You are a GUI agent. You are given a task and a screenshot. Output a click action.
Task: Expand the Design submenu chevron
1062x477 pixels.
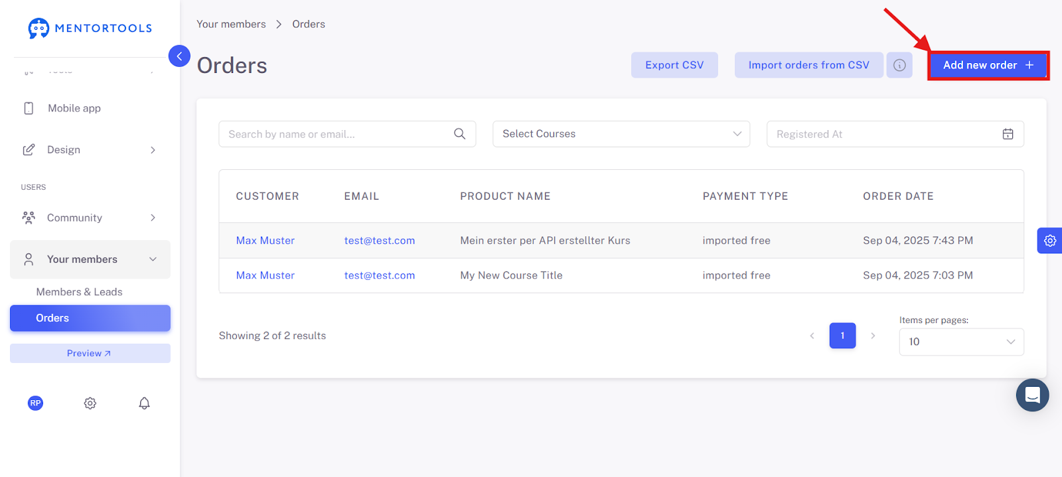[153, 150]
